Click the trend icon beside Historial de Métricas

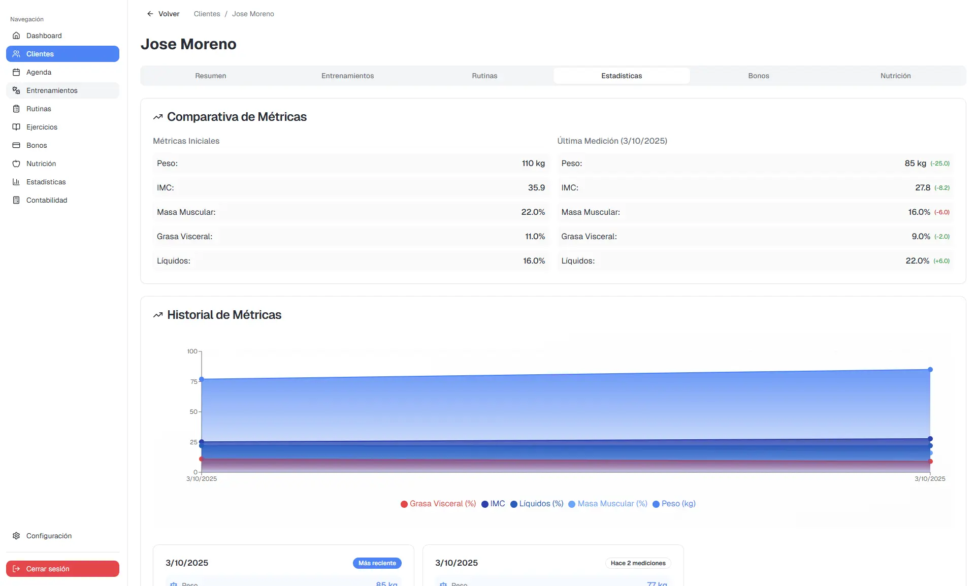point(158,315)
